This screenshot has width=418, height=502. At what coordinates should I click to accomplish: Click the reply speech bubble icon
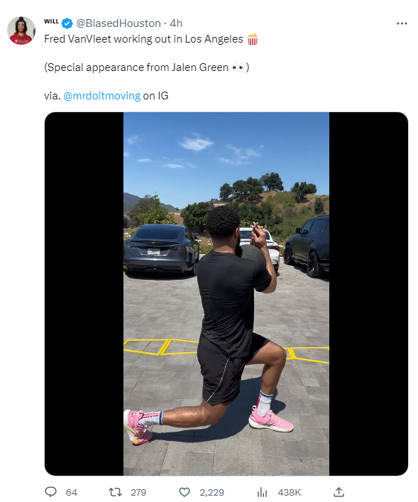point(50,492)
